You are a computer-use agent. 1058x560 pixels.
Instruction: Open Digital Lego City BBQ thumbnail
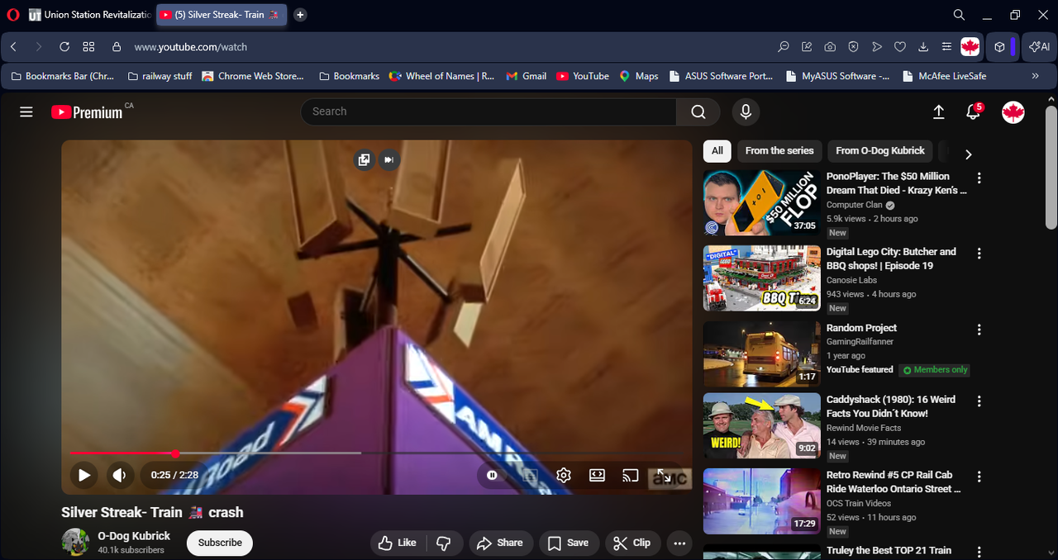click(x=762, y=278)
